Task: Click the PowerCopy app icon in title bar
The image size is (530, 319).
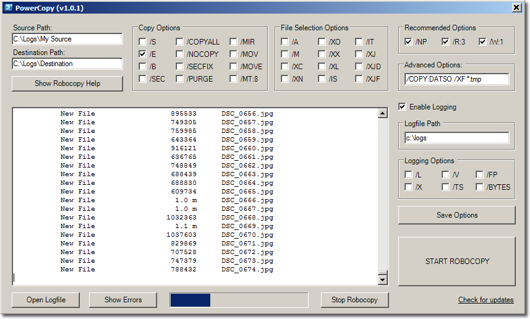Action: tap(9, 7)
